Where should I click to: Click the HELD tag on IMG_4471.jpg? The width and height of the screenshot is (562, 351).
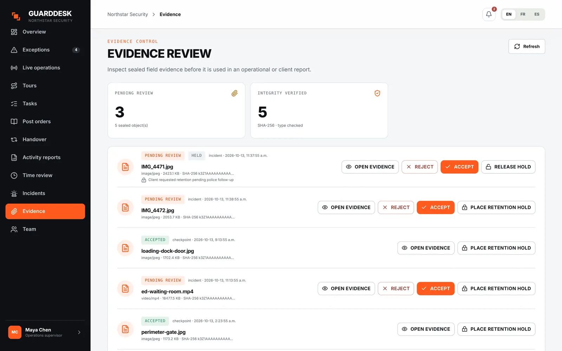pyautogui.click(x=196, y=155)
